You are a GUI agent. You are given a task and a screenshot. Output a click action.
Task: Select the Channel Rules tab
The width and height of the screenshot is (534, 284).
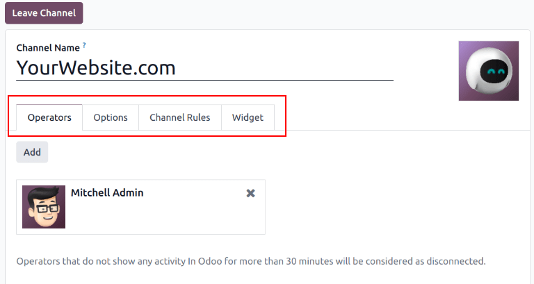(179, 117)
